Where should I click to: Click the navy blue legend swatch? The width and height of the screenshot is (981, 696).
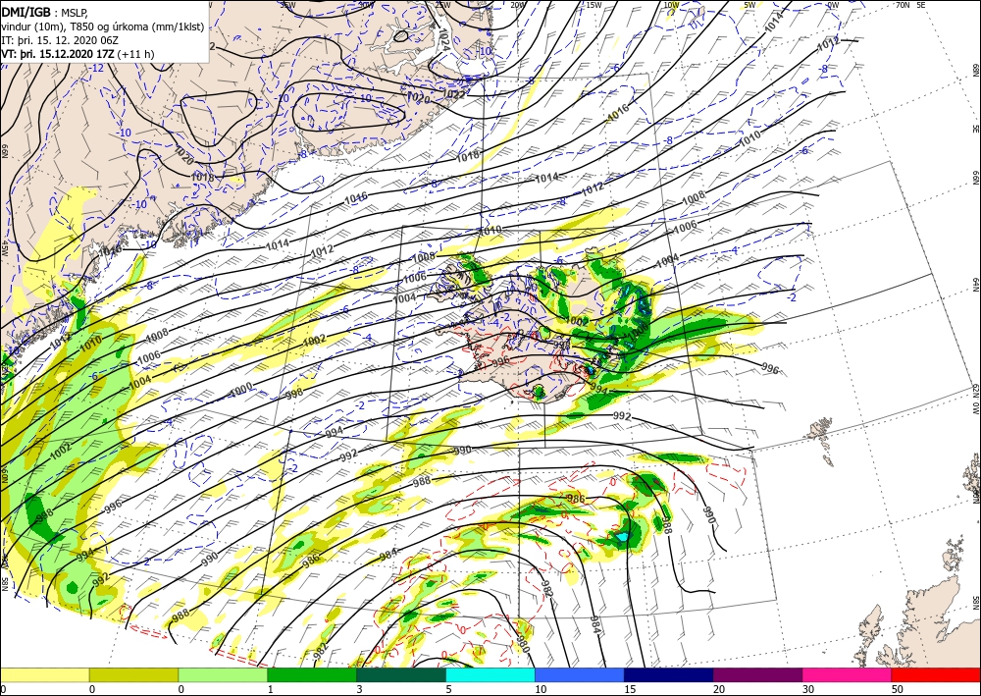669,674
